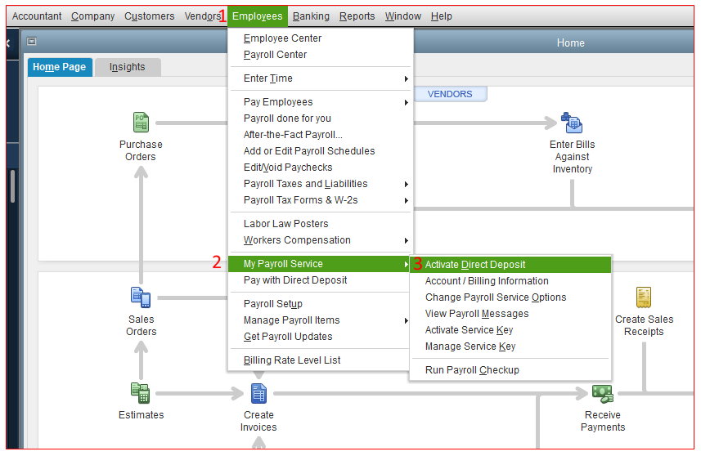Open the Estimates icon
The width and height of the screenshot is (701, 456).
[x=141, y=393]
